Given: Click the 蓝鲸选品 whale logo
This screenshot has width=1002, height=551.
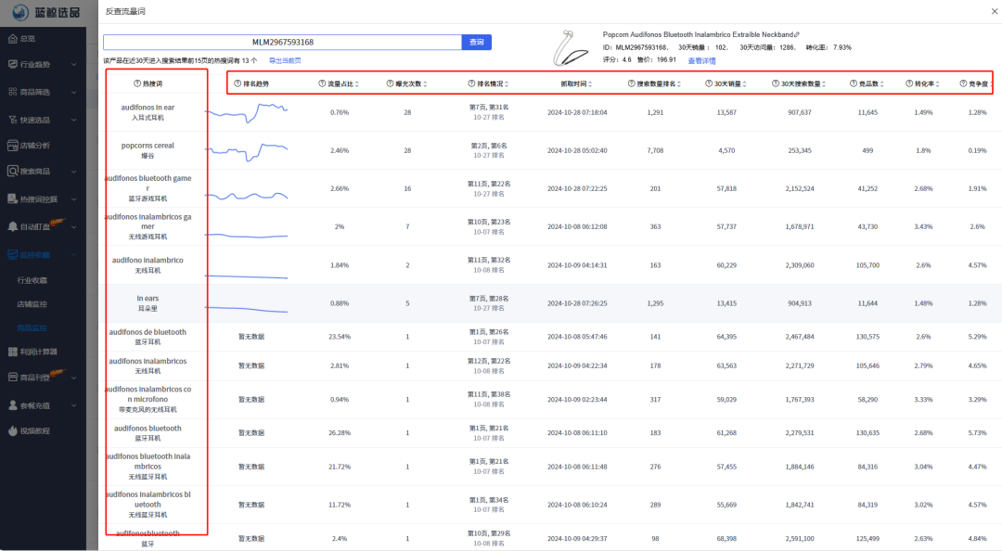Looking at the screenshot, I should pyautogui.click(x=20, y=12).
